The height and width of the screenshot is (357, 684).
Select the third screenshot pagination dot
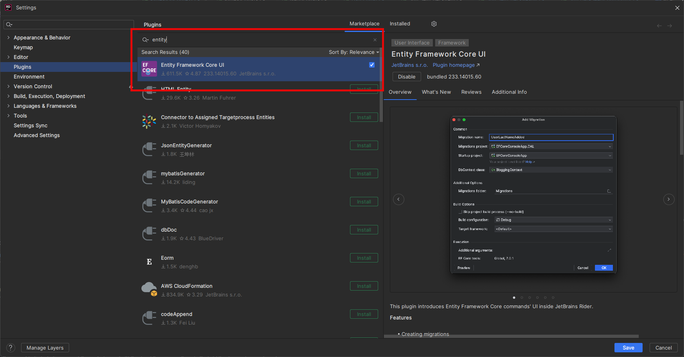[530, 298]
